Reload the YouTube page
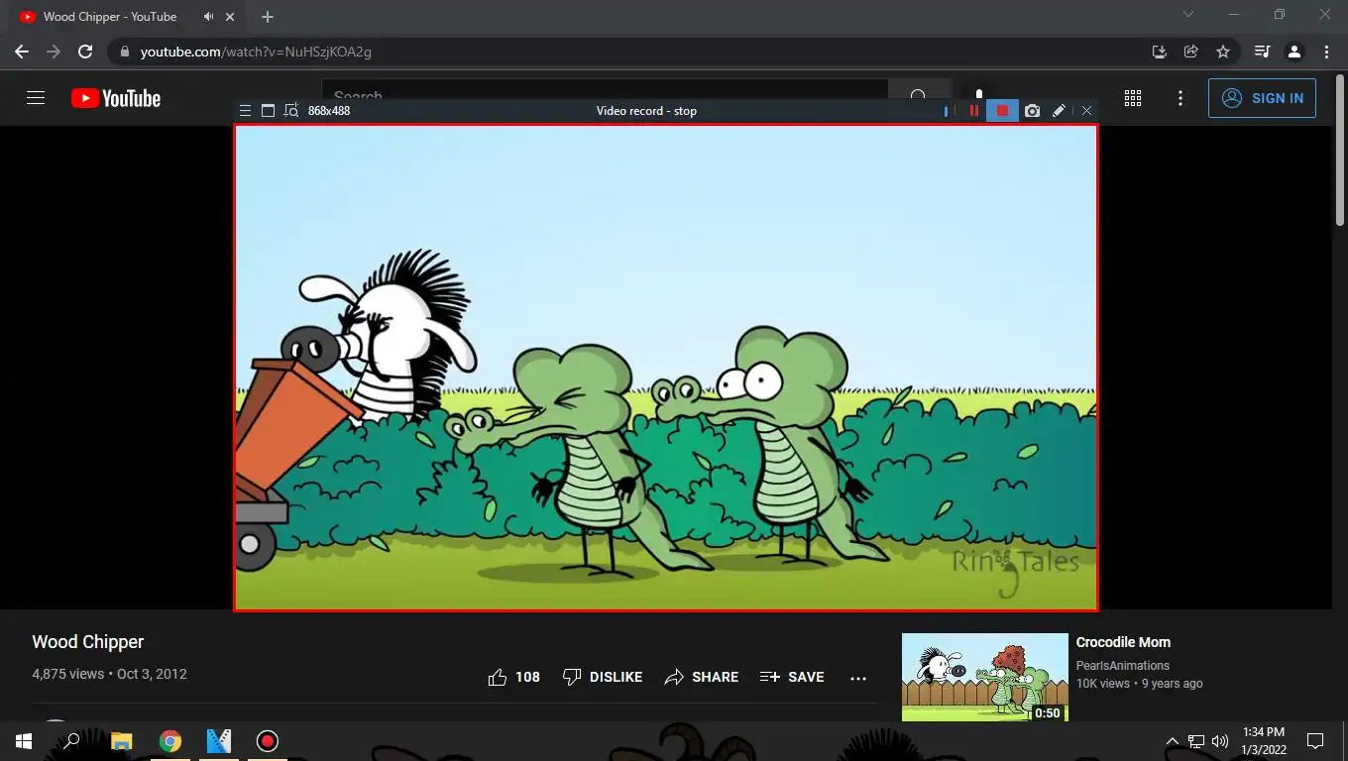1348x761 pixels. pyautogui.click(x=85, y=52)
